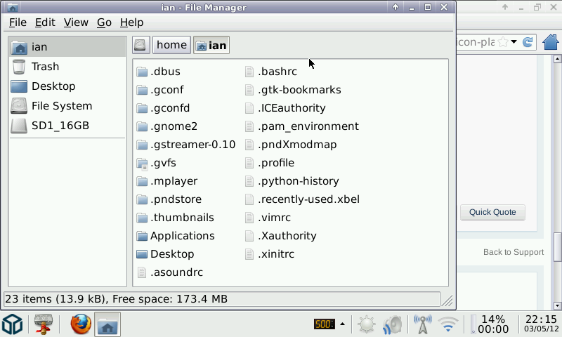
Task: Open the Edit menu
Action: tap(45, 22)
